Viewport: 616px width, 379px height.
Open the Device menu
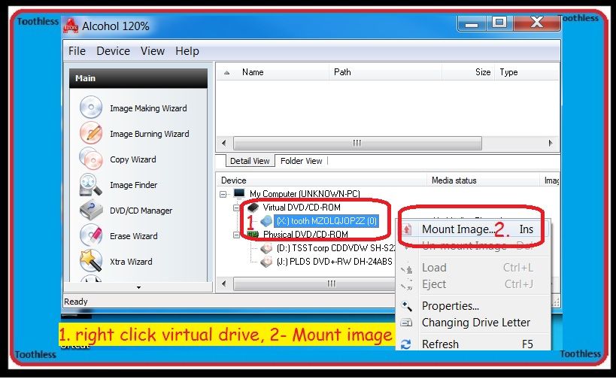click(x=113, y=51)
